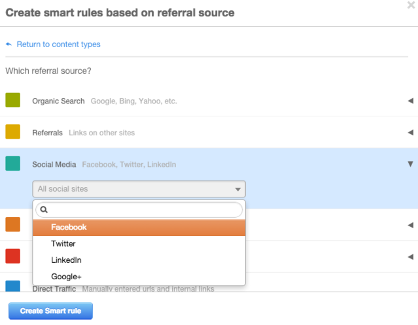Expand the Organic Search row arrow
The height and width of the screenshot is (325, 418).
tap(410, 101)
